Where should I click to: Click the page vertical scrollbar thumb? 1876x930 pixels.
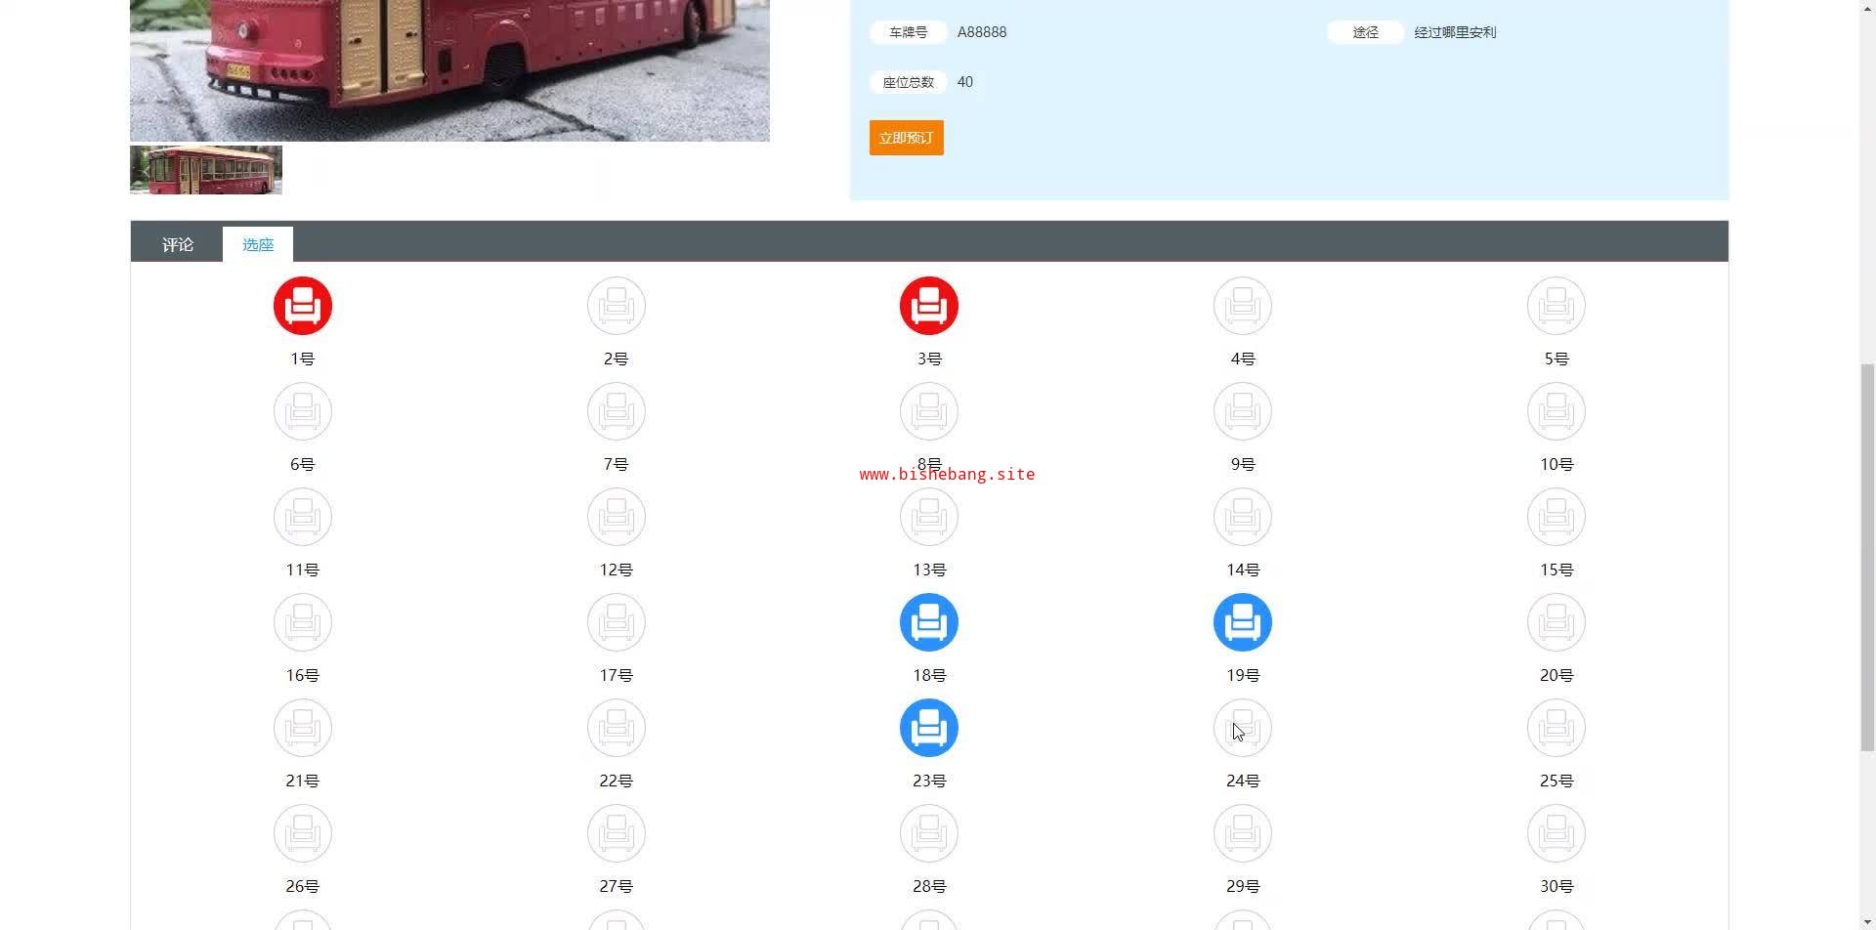click(1867, 557)
